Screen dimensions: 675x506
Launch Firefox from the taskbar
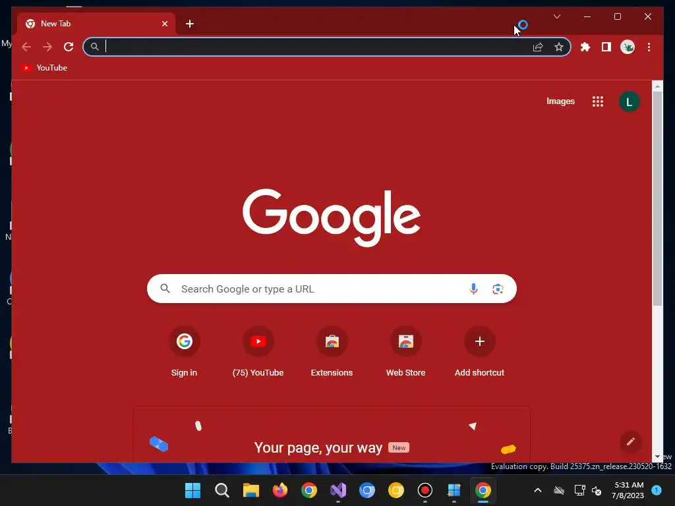pyautogui.click(x=279, y=490)
